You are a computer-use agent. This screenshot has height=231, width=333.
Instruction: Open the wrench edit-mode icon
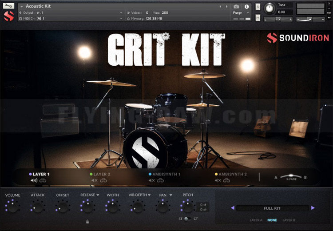[8, 6]
